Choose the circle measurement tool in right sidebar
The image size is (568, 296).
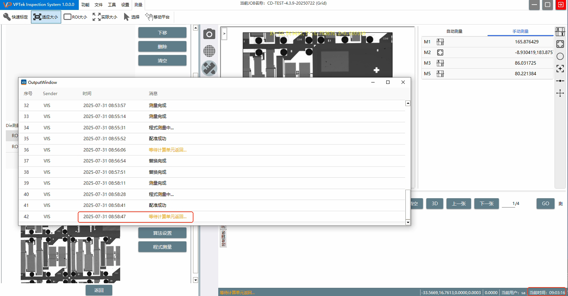pyautogui.click(x=560, y=56)
